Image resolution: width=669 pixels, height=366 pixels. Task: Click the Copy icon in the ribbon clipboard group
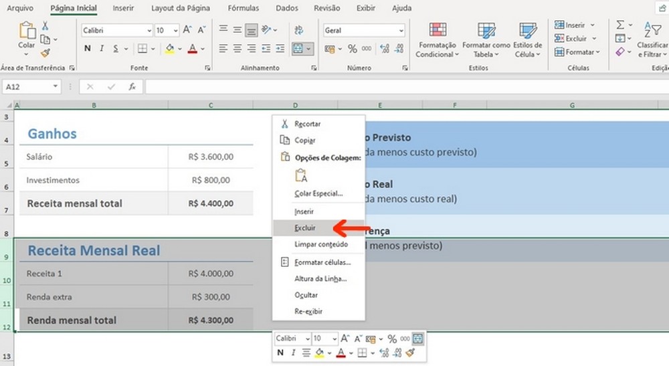click(45, 39)
